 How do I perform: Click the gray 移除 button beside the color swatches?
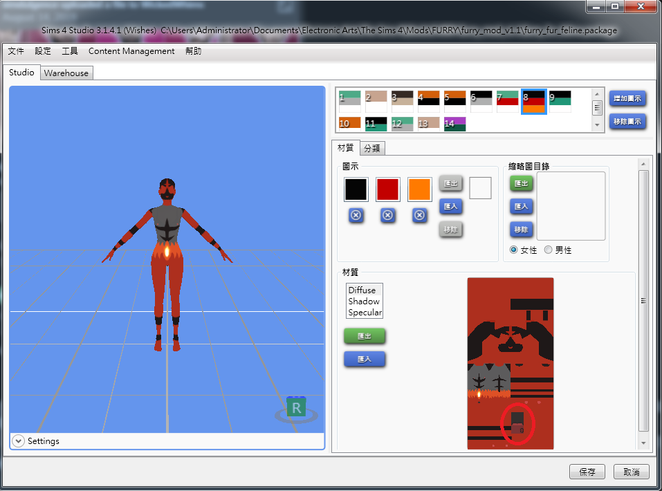(x=450, y=230)
